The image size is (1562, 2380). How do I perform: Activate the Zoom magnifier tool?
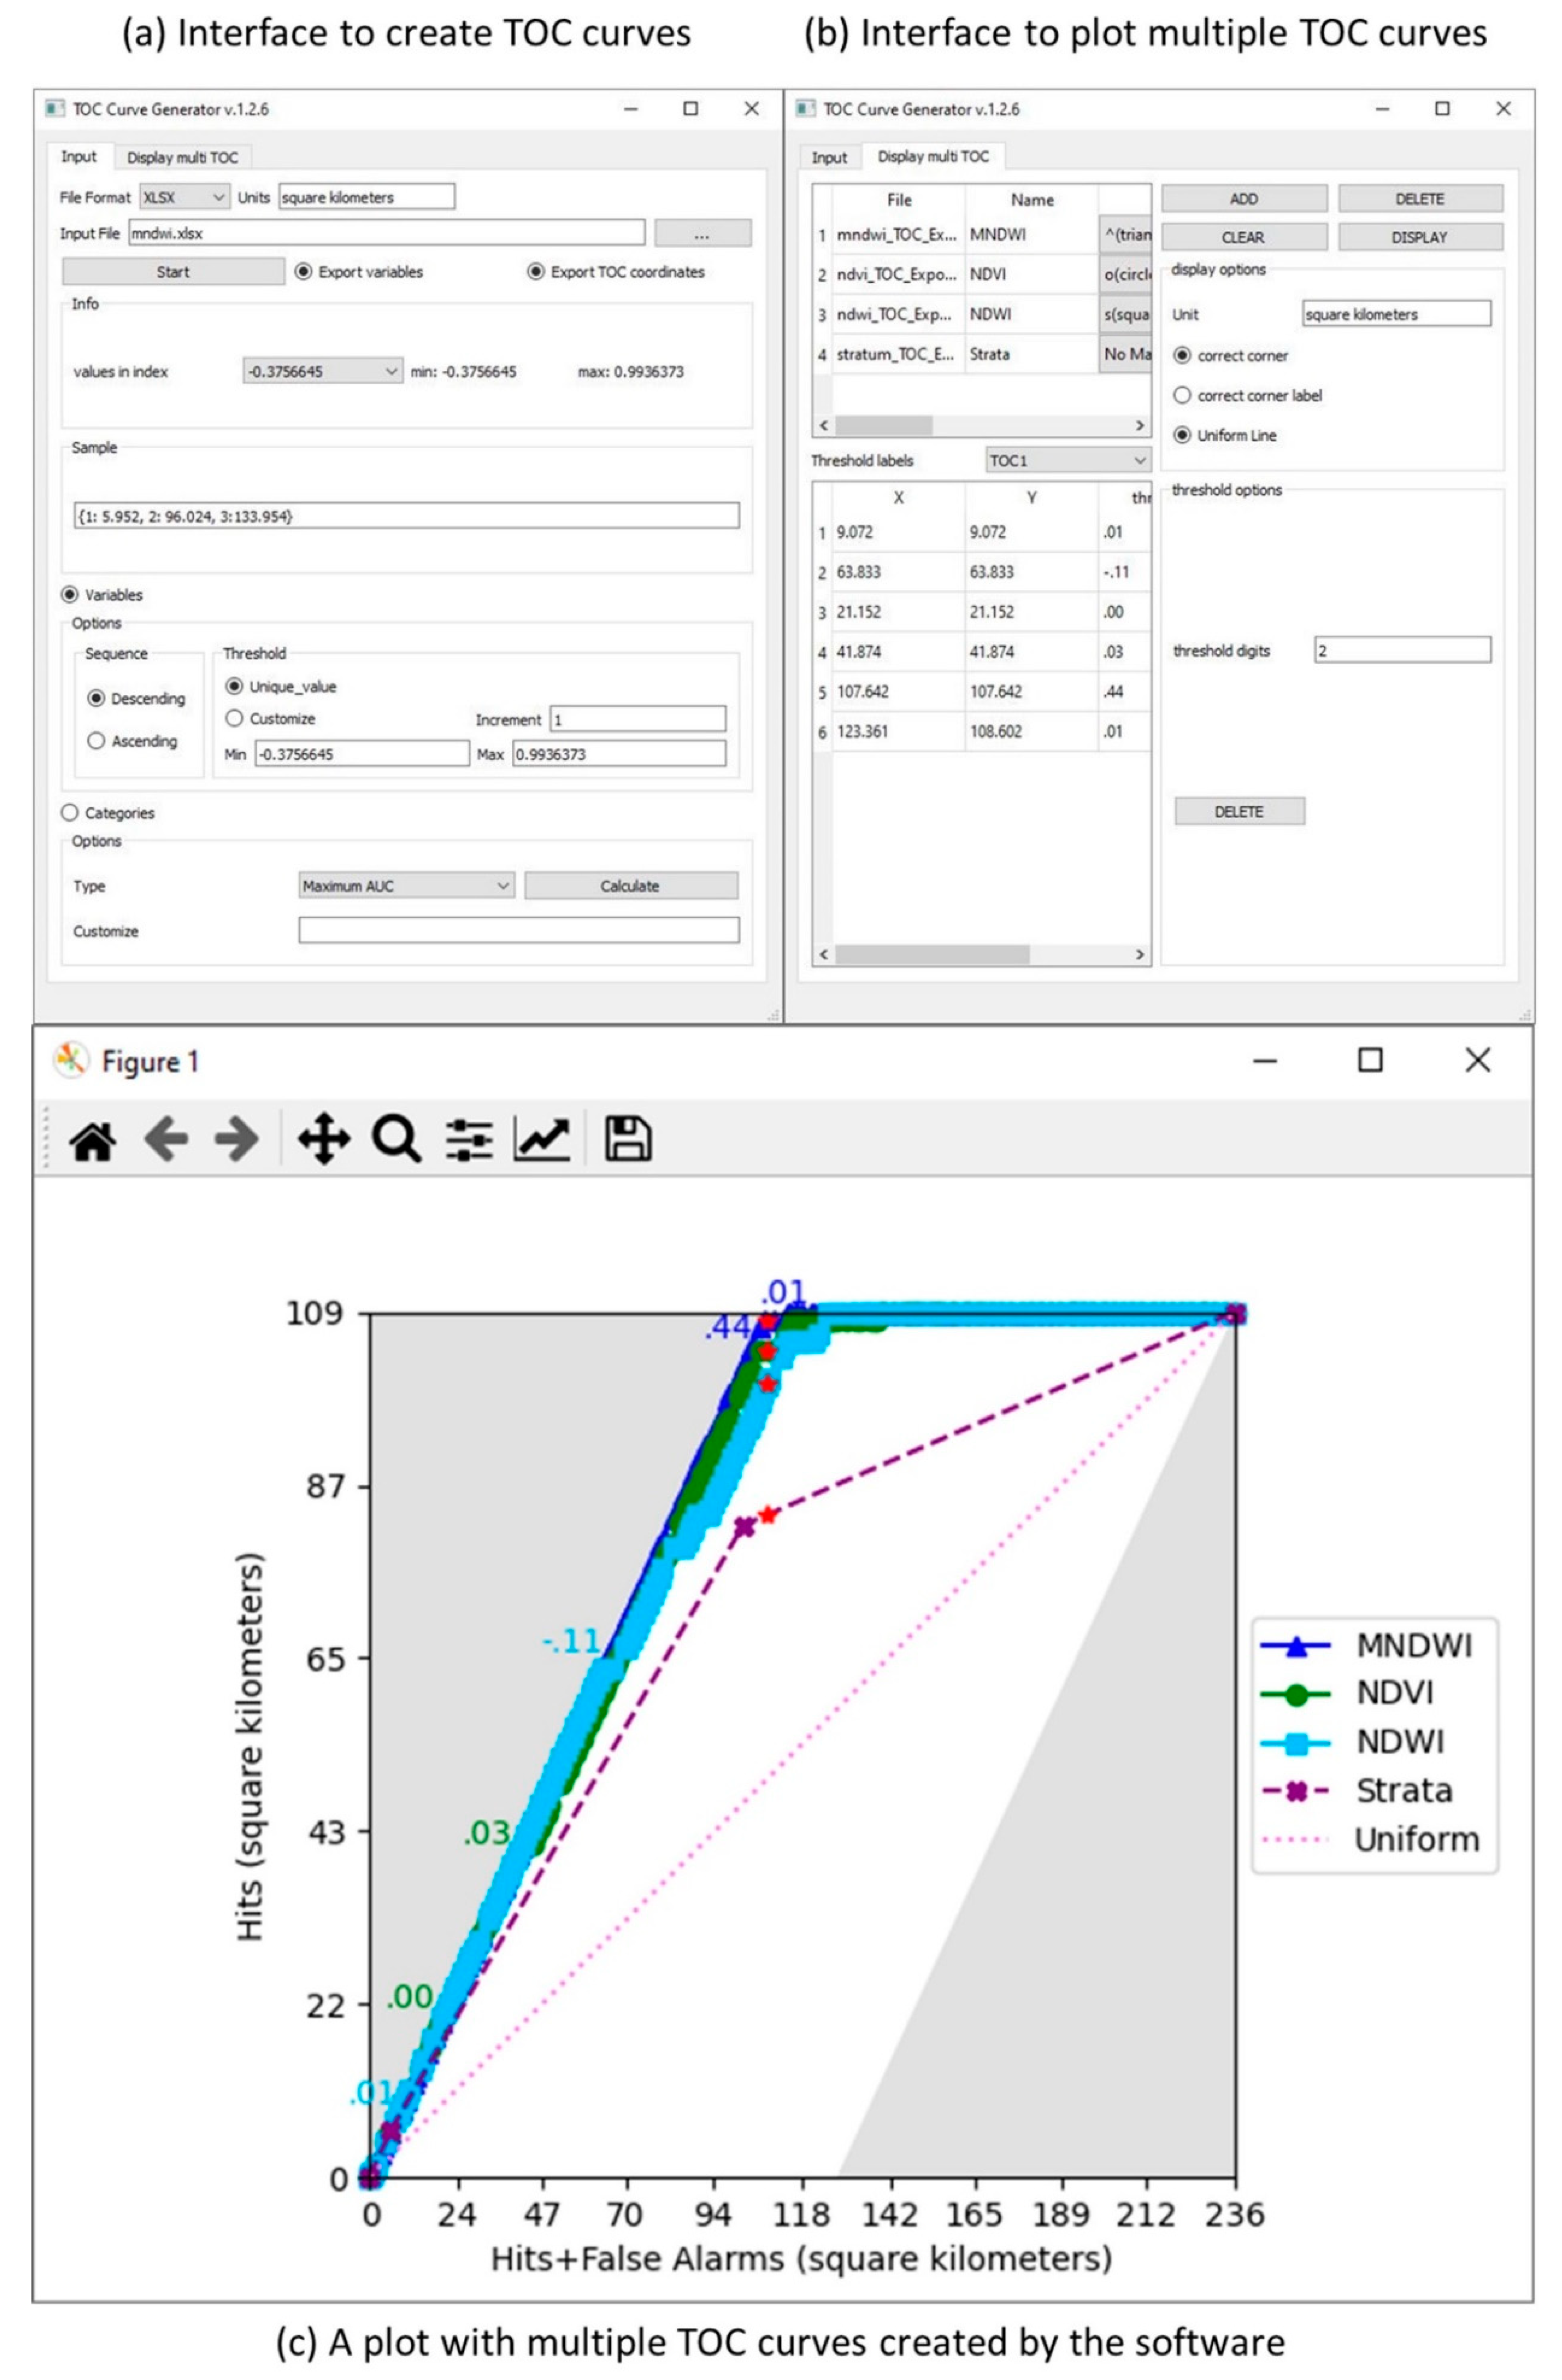coord(396,1140)
